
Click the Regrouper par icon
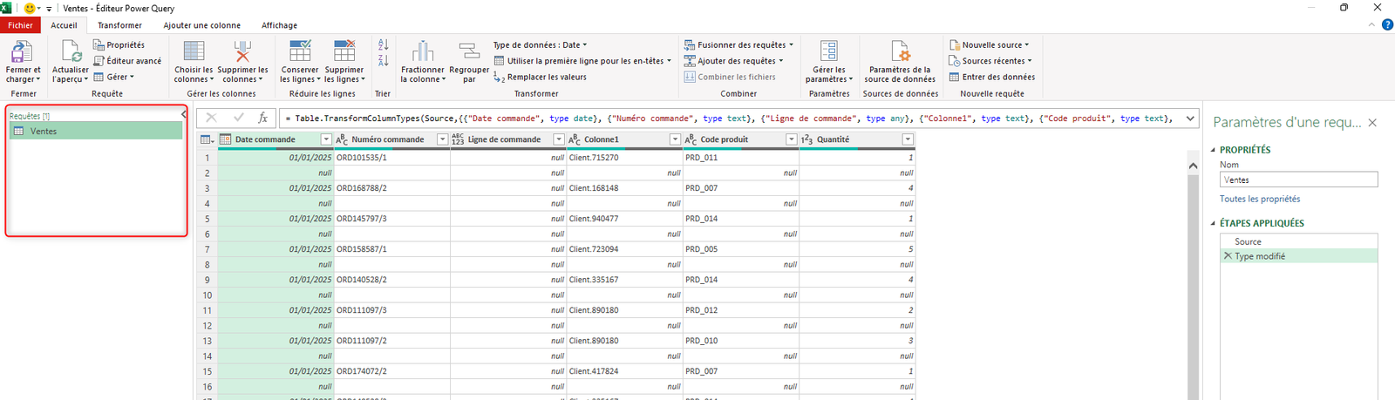[469, 51]
